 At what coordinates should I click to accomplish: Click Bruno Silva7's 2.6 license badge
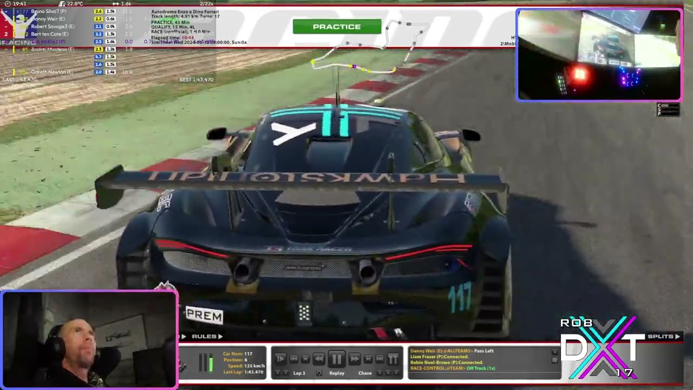coord(99,11)
